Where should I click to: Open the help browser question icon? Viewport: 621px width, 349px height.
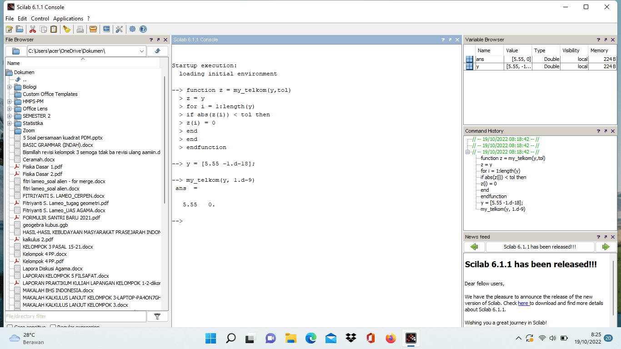coord(143,29)
